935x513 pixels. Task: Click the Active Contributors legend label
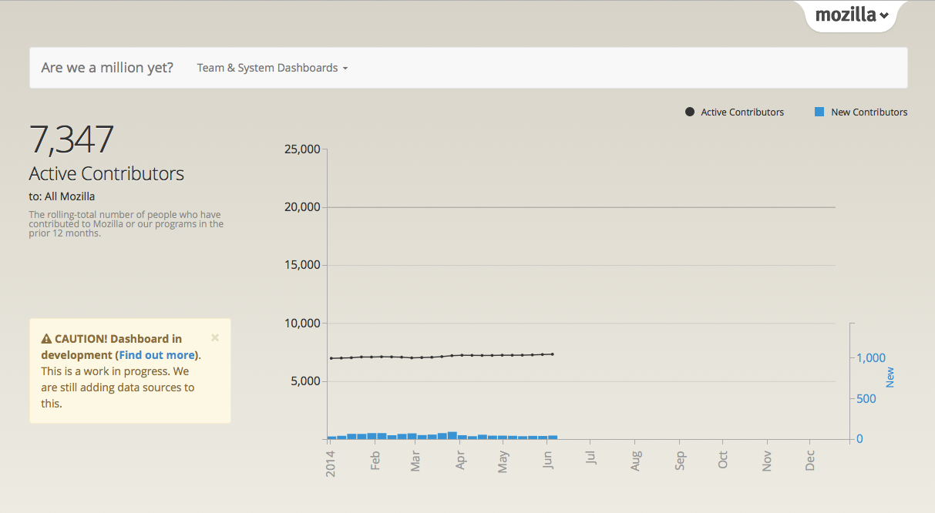point(742,112)
